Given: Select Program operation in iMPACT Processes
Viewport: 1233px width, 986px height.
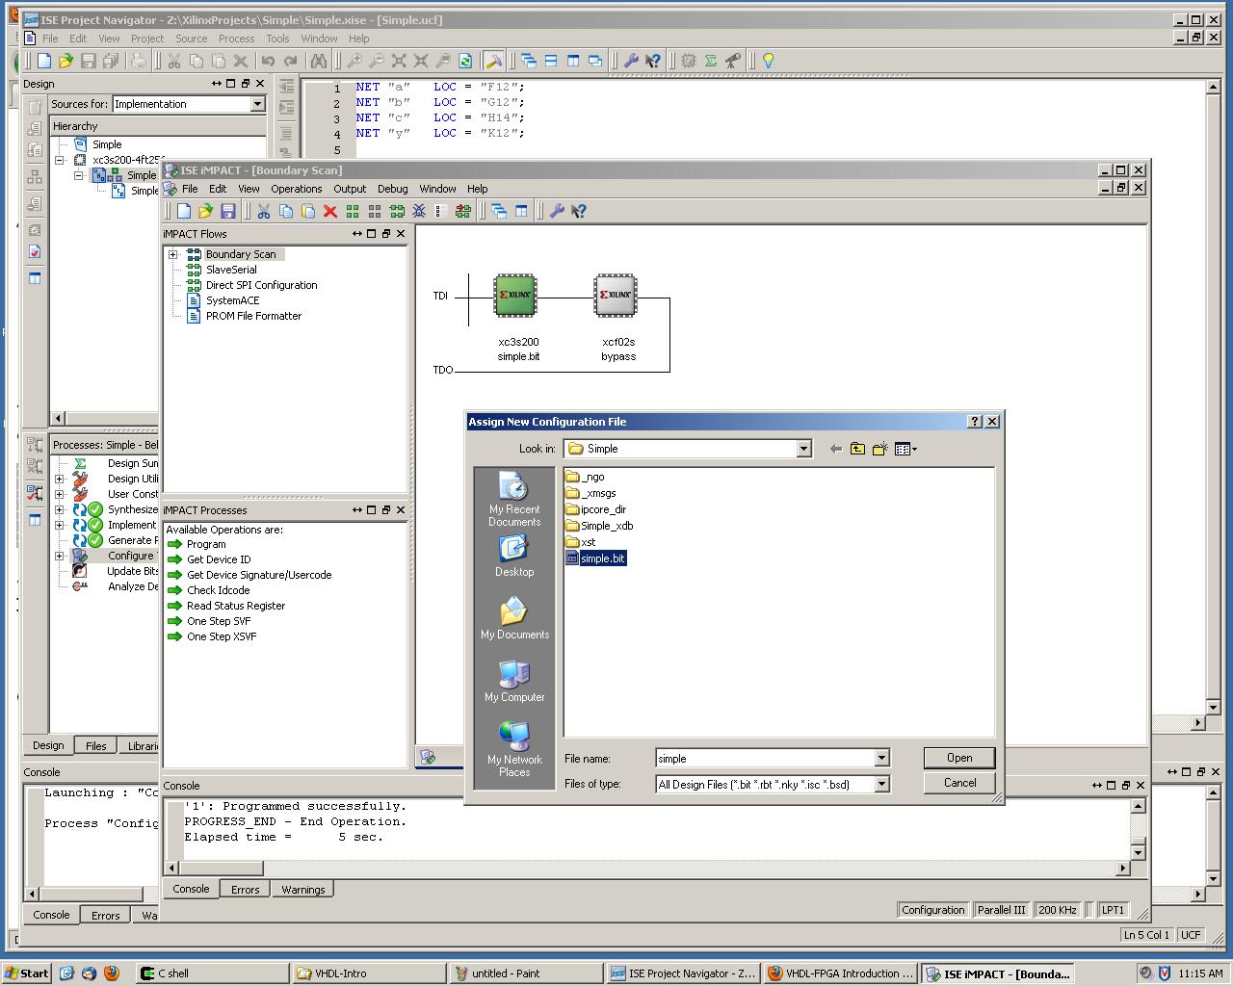Looking at the screenshot, I should 197,544.
